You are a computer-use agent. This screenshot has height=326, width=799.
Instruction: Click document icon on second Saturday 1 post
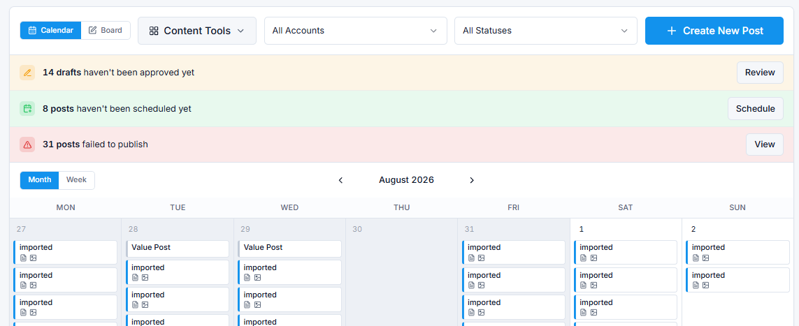(x=584, y=286)
